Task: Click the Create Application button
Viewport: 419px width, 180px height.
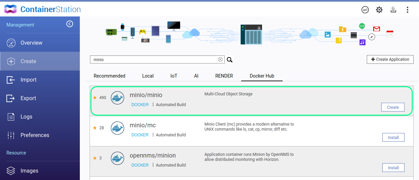Action: [x=390, y=59]
